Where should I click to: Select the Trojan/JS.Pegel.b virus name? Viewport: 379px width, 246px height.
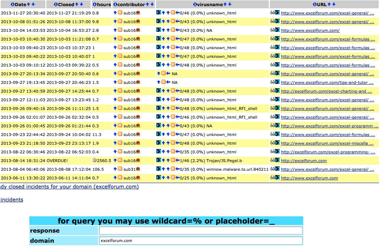point(224,161)
